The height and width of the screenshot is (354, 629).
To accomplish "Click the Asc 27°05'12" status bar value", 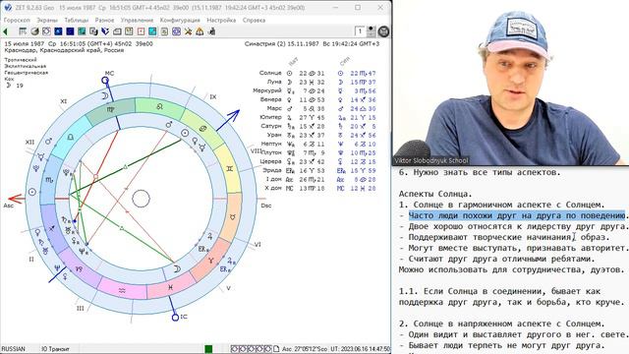I will (305, 349).
